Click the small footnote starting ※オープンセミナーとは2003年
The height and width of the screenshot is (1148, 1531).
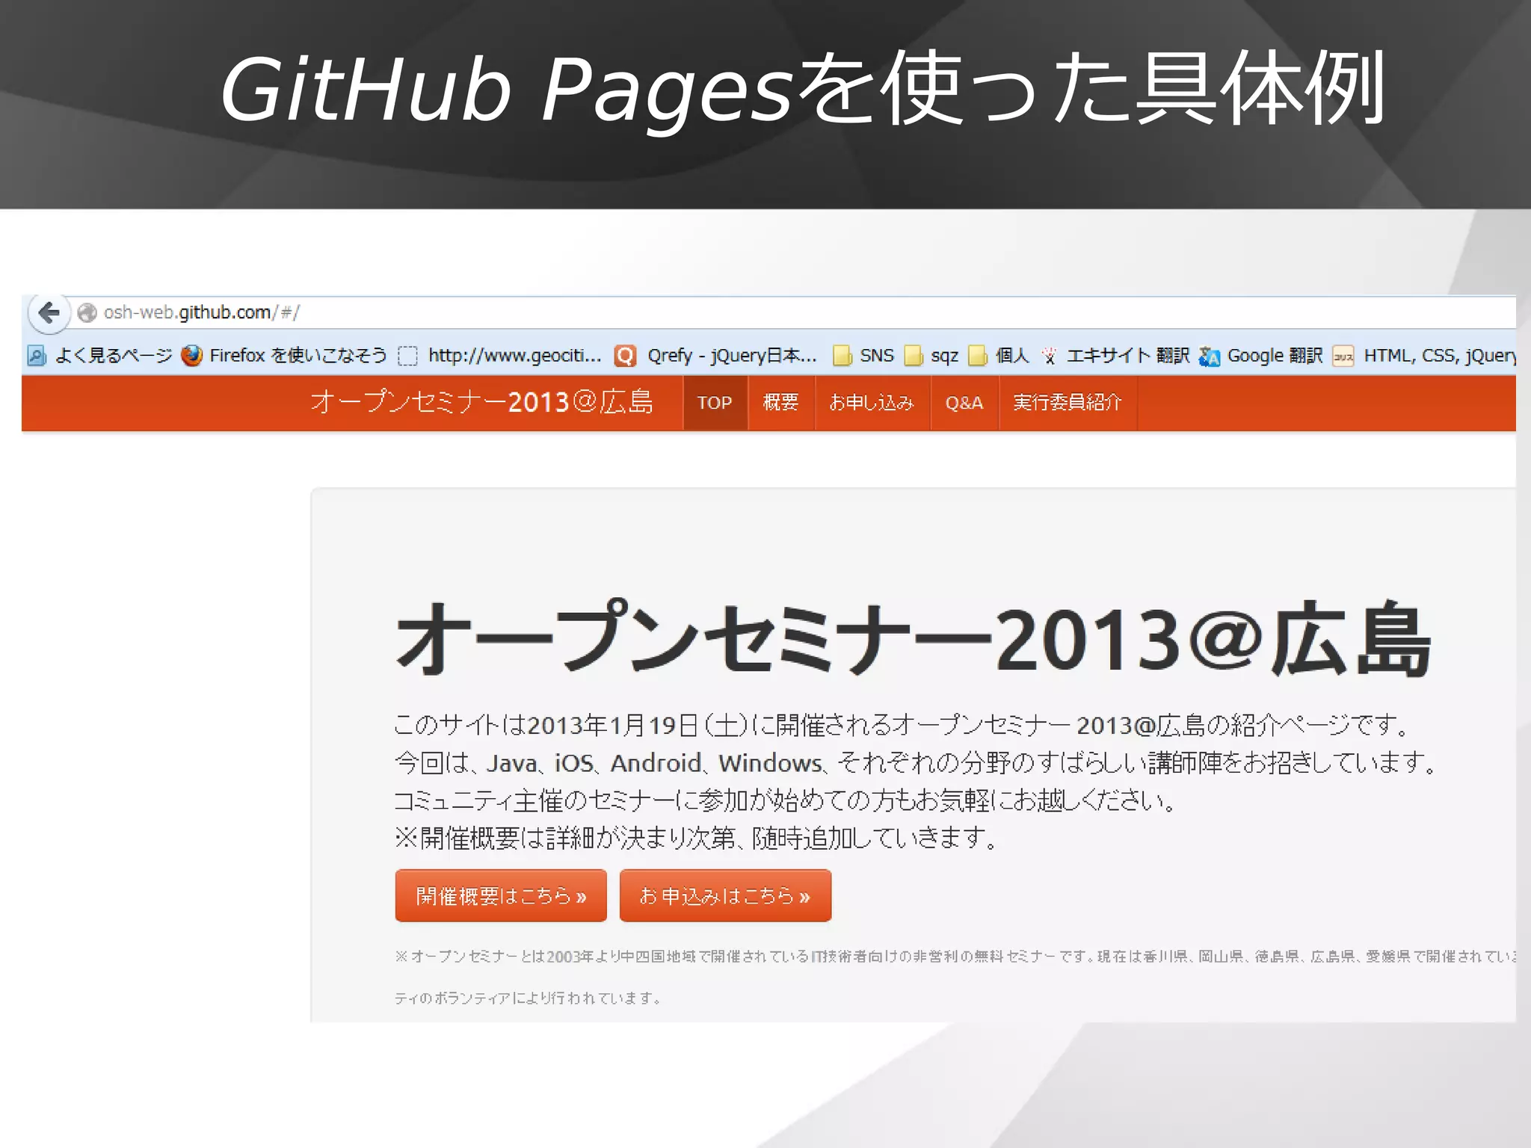(x=955, y=957)
